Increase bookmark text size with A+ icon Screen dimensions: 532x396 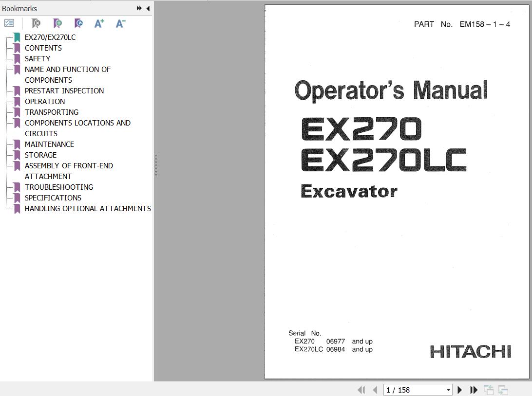tap(99, 23)
